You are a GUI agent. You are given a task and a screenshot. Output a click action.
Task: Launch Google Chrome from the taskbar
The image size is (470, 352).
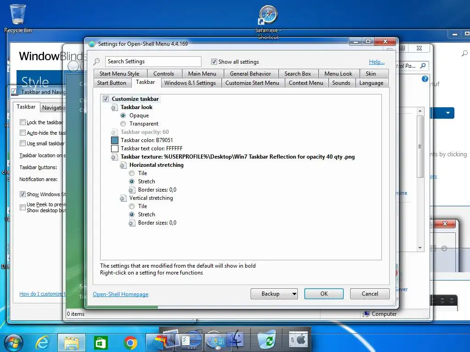[130, 343]
